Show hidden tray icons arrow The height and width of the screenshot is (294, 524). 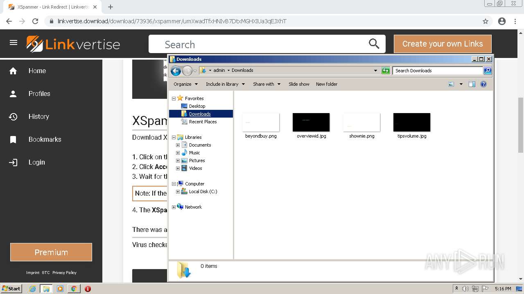[456, 288]
